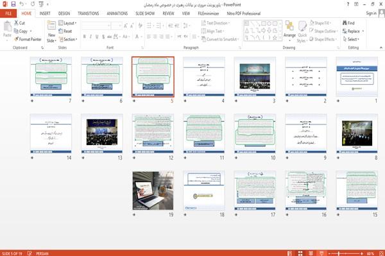Open the SLIDE SHOW ribbon tab
This screenshot has height=256, width=385.
pyautogui.click(x=145, y=13)
